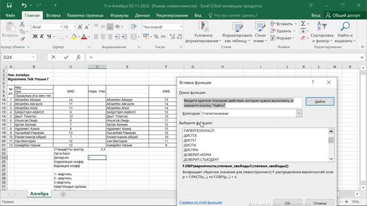This screenshot has height=206, width=367.
Task: Toggle bold formatting (Ж)
Action: click(35, 37)
